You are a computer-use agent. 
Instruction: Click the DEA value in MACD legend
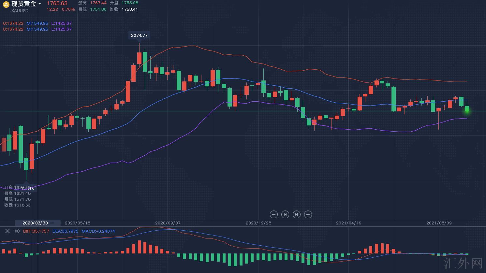pos(66,231)
